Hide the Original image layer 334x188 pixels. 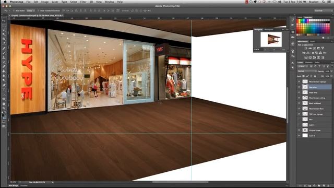(299, 130)
